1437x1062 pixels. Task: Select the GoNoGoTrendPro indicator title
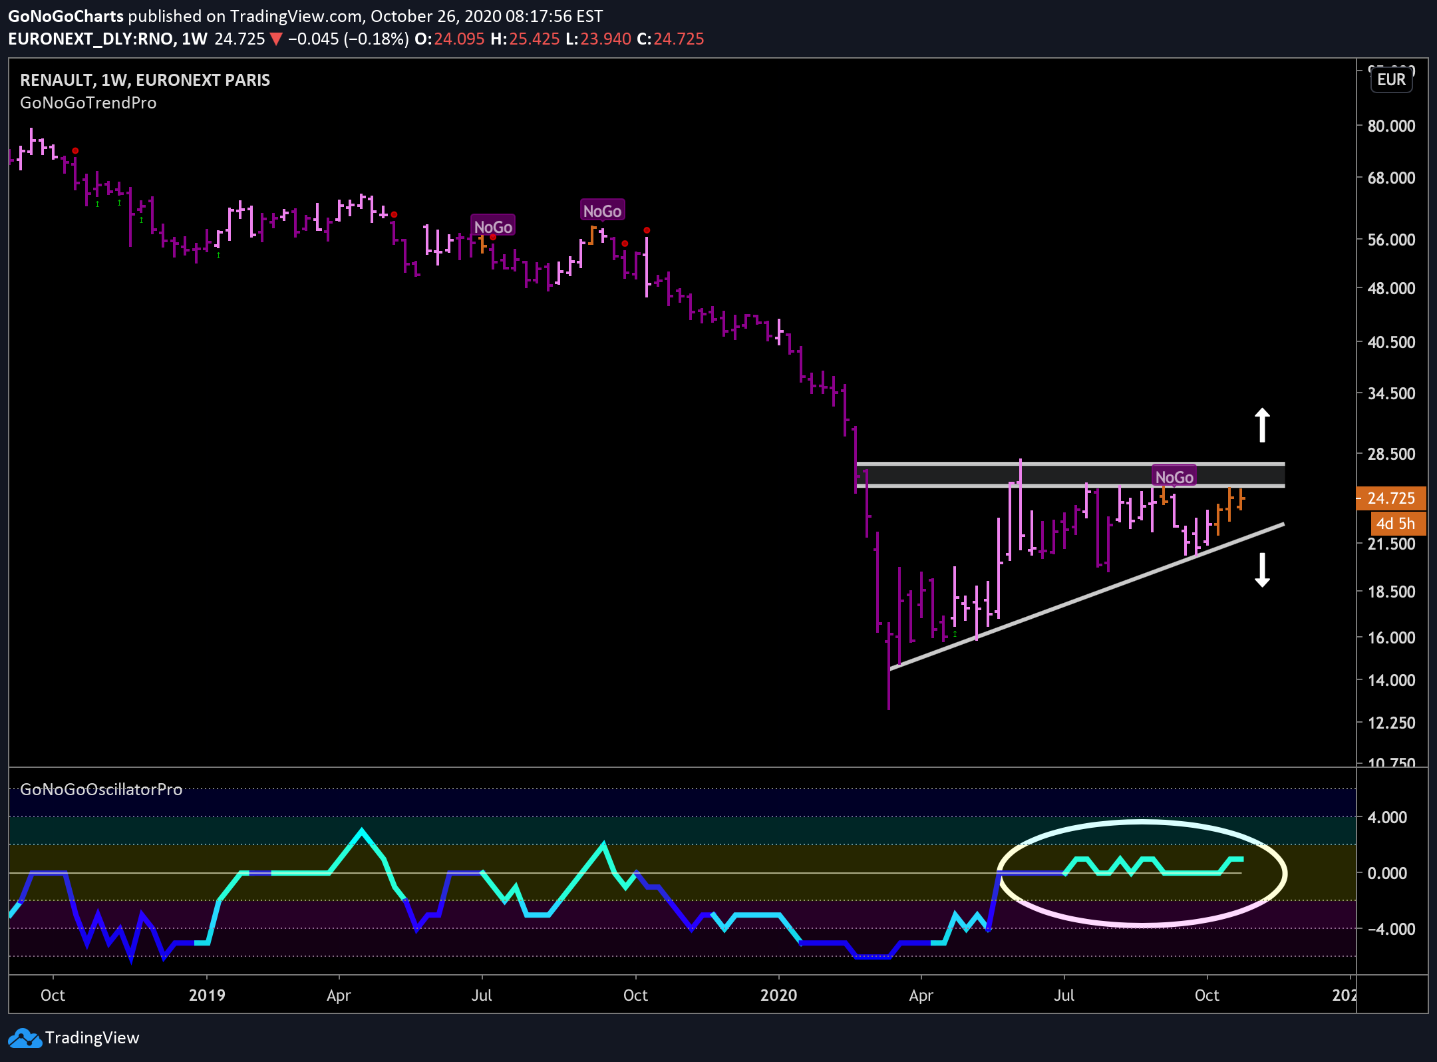pyautogui.click(x=88, y=103)
